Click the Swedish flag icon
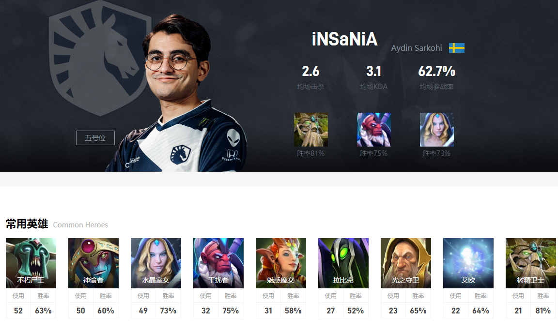Image resolution: width=558 pixels, height=327 pixels. tap(457, 48)
